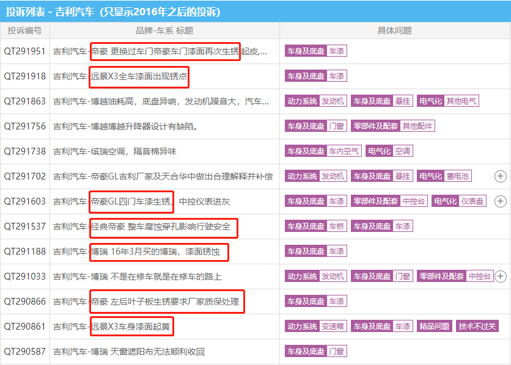Open title 远景X3车身漆面起黄
This screenshot has height=365, width=511.
tap(130, 327)
